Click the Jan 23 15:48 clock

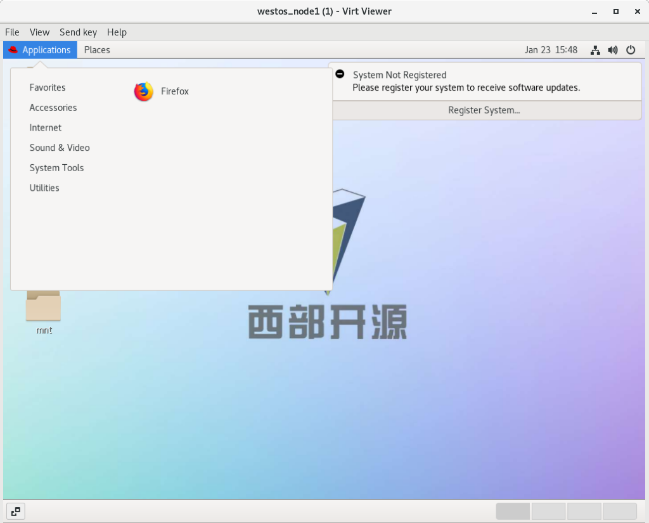coord(551,50)
